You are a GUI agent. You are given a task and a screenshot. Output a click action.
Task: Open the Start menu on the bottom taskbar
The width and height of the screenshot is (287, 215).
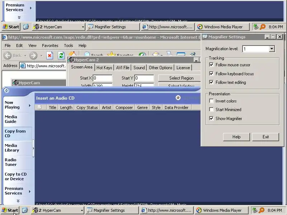[x=10, y=210]
